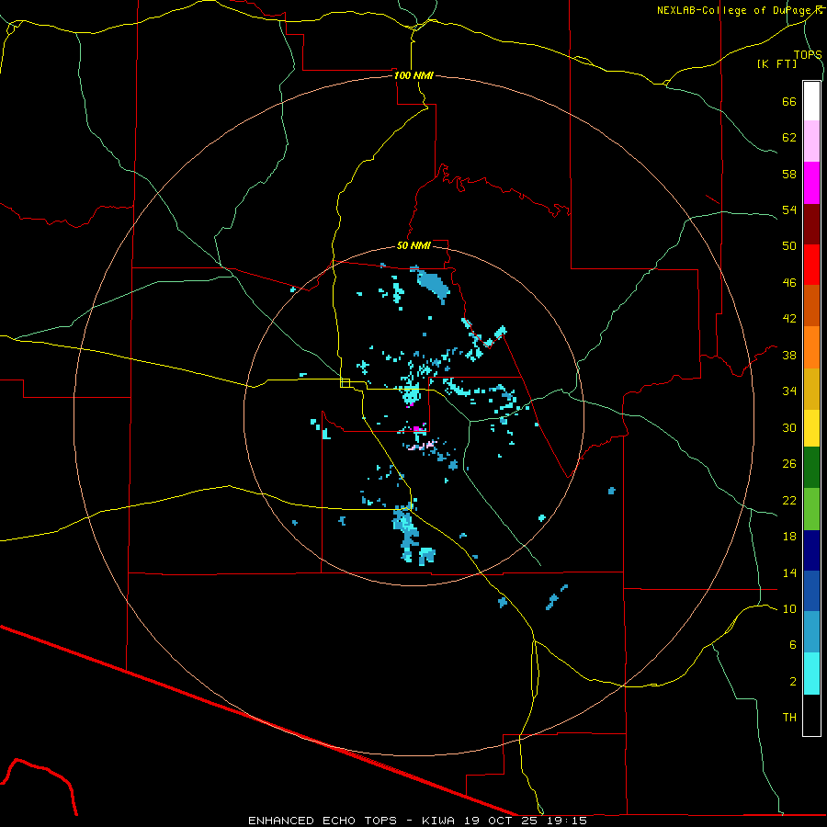Click the 'TOPS' legend heading
The height and width of the screenshot is (827, 827).
point(808,55)
